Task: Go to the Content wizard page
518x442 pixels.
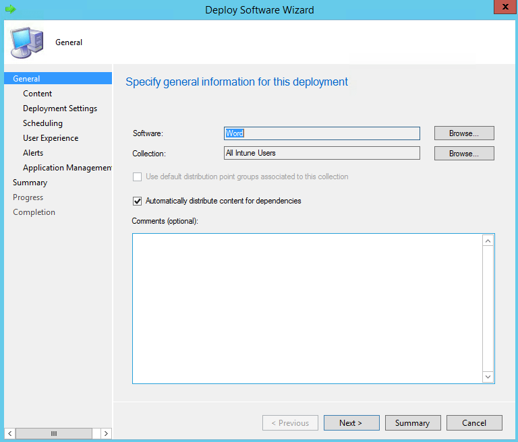Action: pyautogui.click(x=37, y=94)
